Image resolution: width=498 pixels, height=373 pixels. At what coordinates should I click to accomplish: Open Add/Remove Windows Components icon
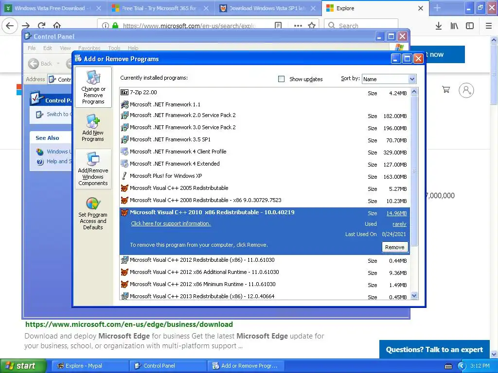(93, 169)
